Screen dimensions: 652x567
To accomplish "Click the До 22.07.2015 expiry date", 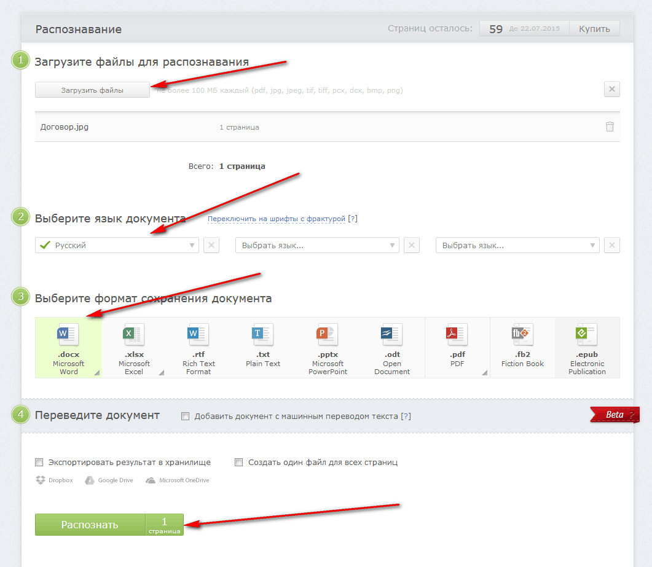I will tap(535, 29).
